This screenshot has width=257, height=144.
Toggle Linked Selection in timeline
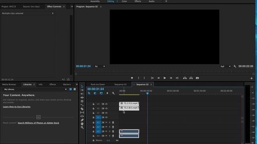pyautogui.click(x=101, y=93)
